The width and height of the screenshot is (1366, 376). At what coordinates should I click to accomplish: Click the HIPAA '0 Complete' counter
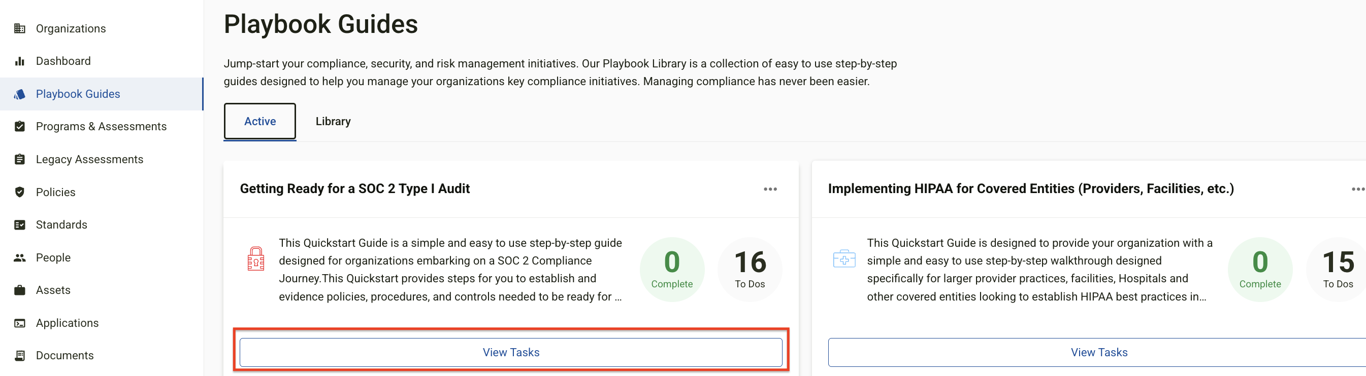click(1260, 270)
